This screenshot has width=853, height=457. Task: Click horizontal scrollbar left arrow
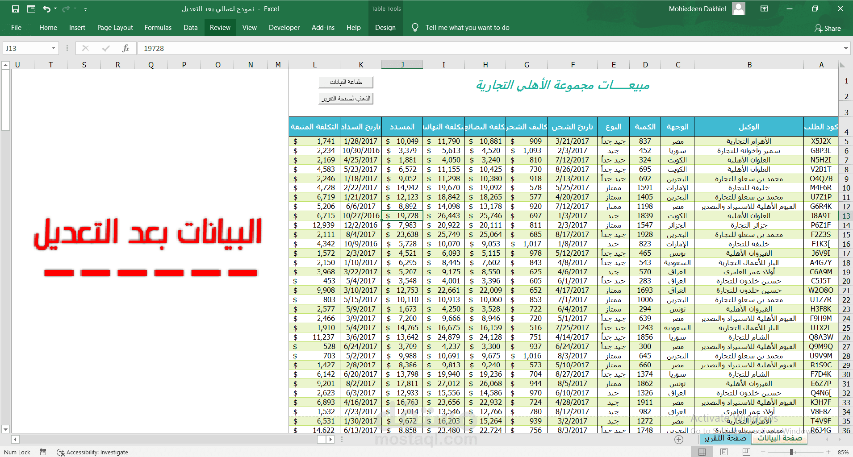[15, 439]
